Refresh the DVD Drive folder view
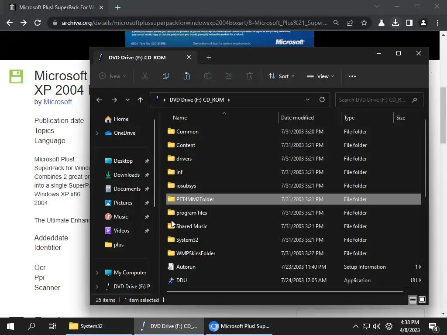Screen dimensions: 447x335 click(322, 100)
